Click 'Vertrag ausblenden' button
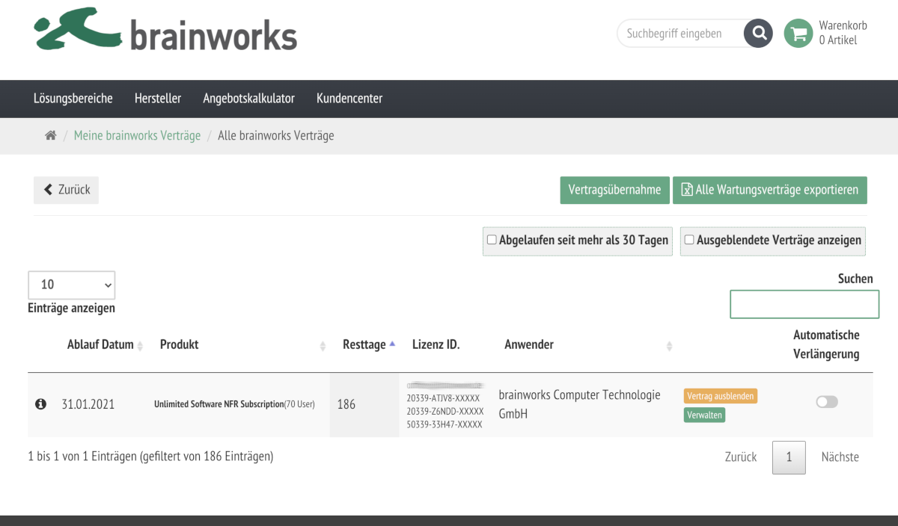Image resolution: width=898 pixels, height=526 pixels. click(721, 396)
